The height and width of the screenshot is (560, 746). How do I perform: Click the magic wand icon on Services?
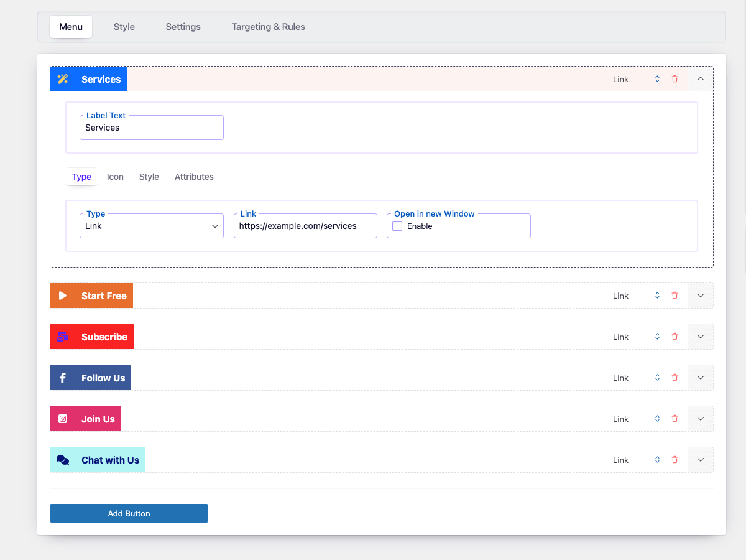[63, 79]
